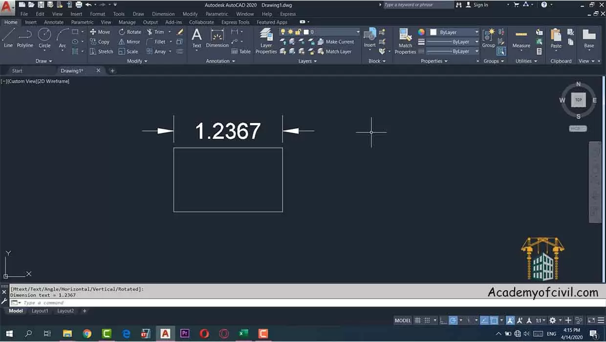
Task: Switch to the Start file tab
Action: pos(17,71)
